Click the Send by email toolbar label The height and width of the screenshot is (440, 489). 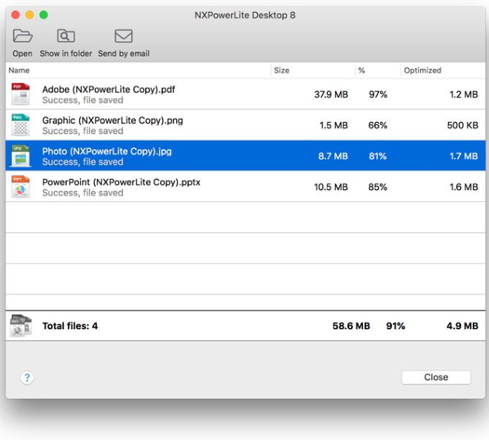124,53
